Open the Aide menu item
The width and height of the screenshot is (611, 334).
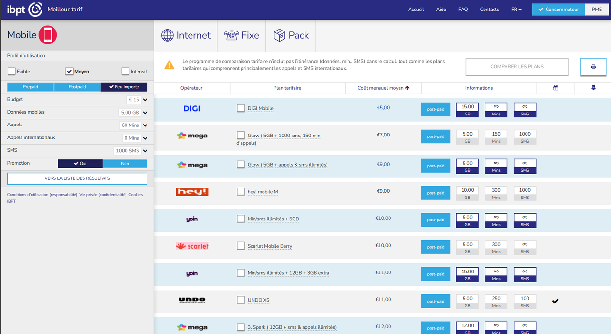click(x=441, y=10)
